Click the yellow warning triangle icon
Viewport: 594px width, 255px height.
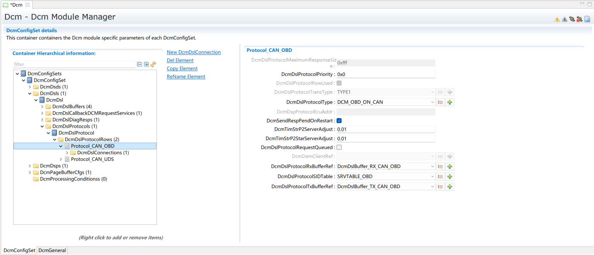click(x=557, y=19)
